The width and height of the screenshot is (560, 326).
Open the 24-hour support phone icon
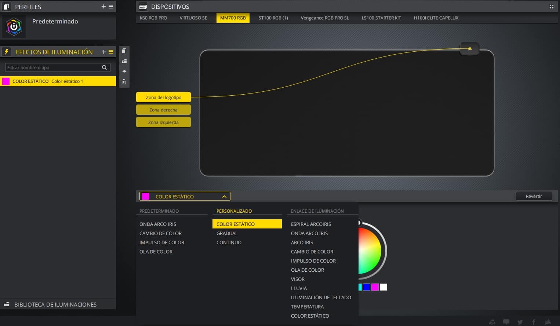click(x=492, y=322)
